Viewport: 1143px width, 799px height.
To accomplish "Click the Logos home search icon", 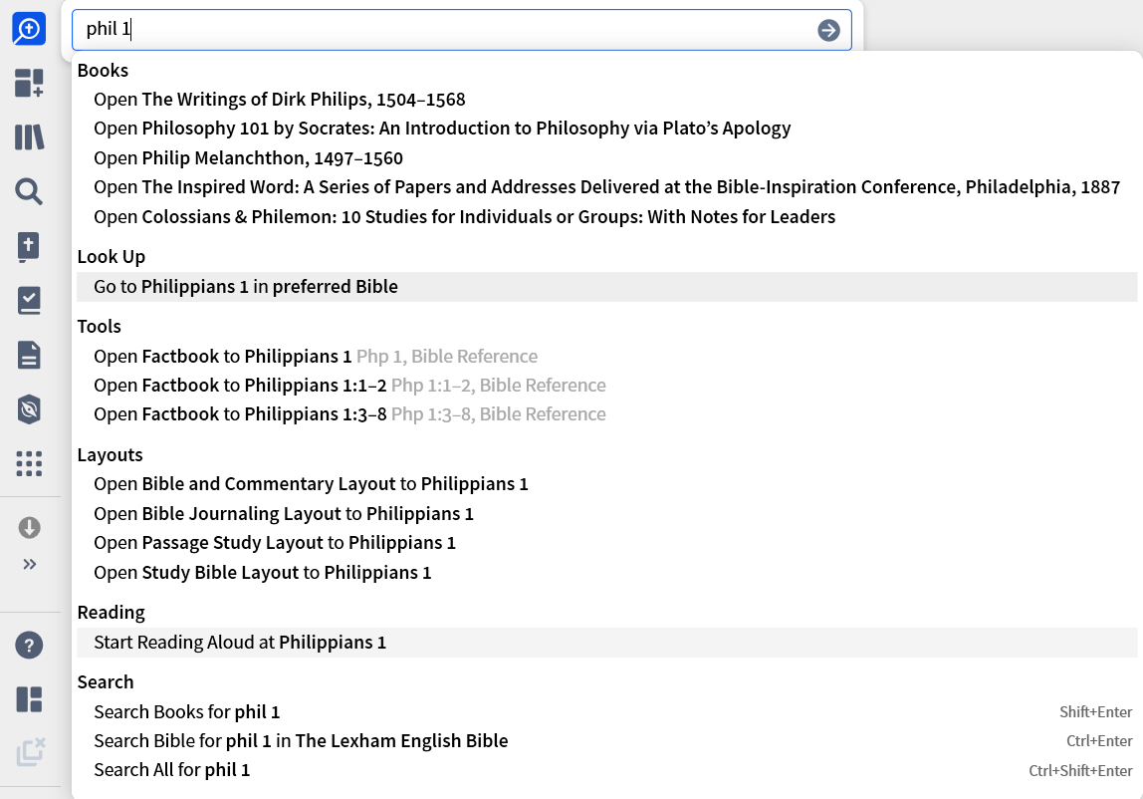I will (x=29, y=29).
